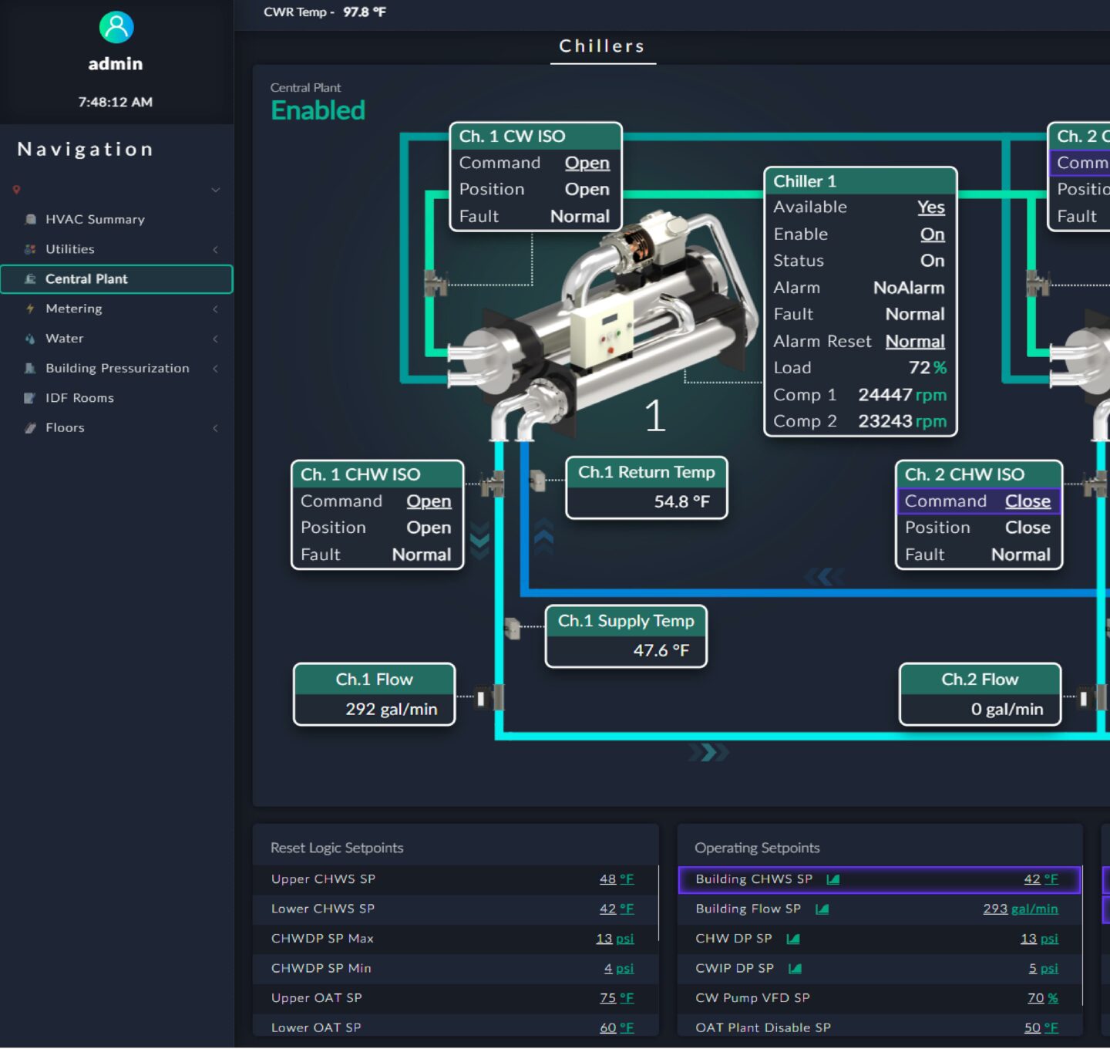The width and height of the screenshot is (1110, 1049).
Task: Click the Floors sidebar icon
Action: pos(30,428)
